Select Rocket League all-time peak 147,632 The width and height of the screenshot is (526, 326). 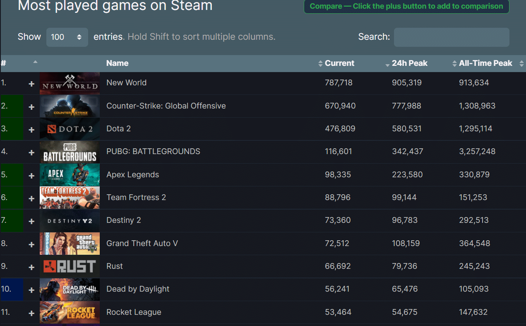point(473,312)
